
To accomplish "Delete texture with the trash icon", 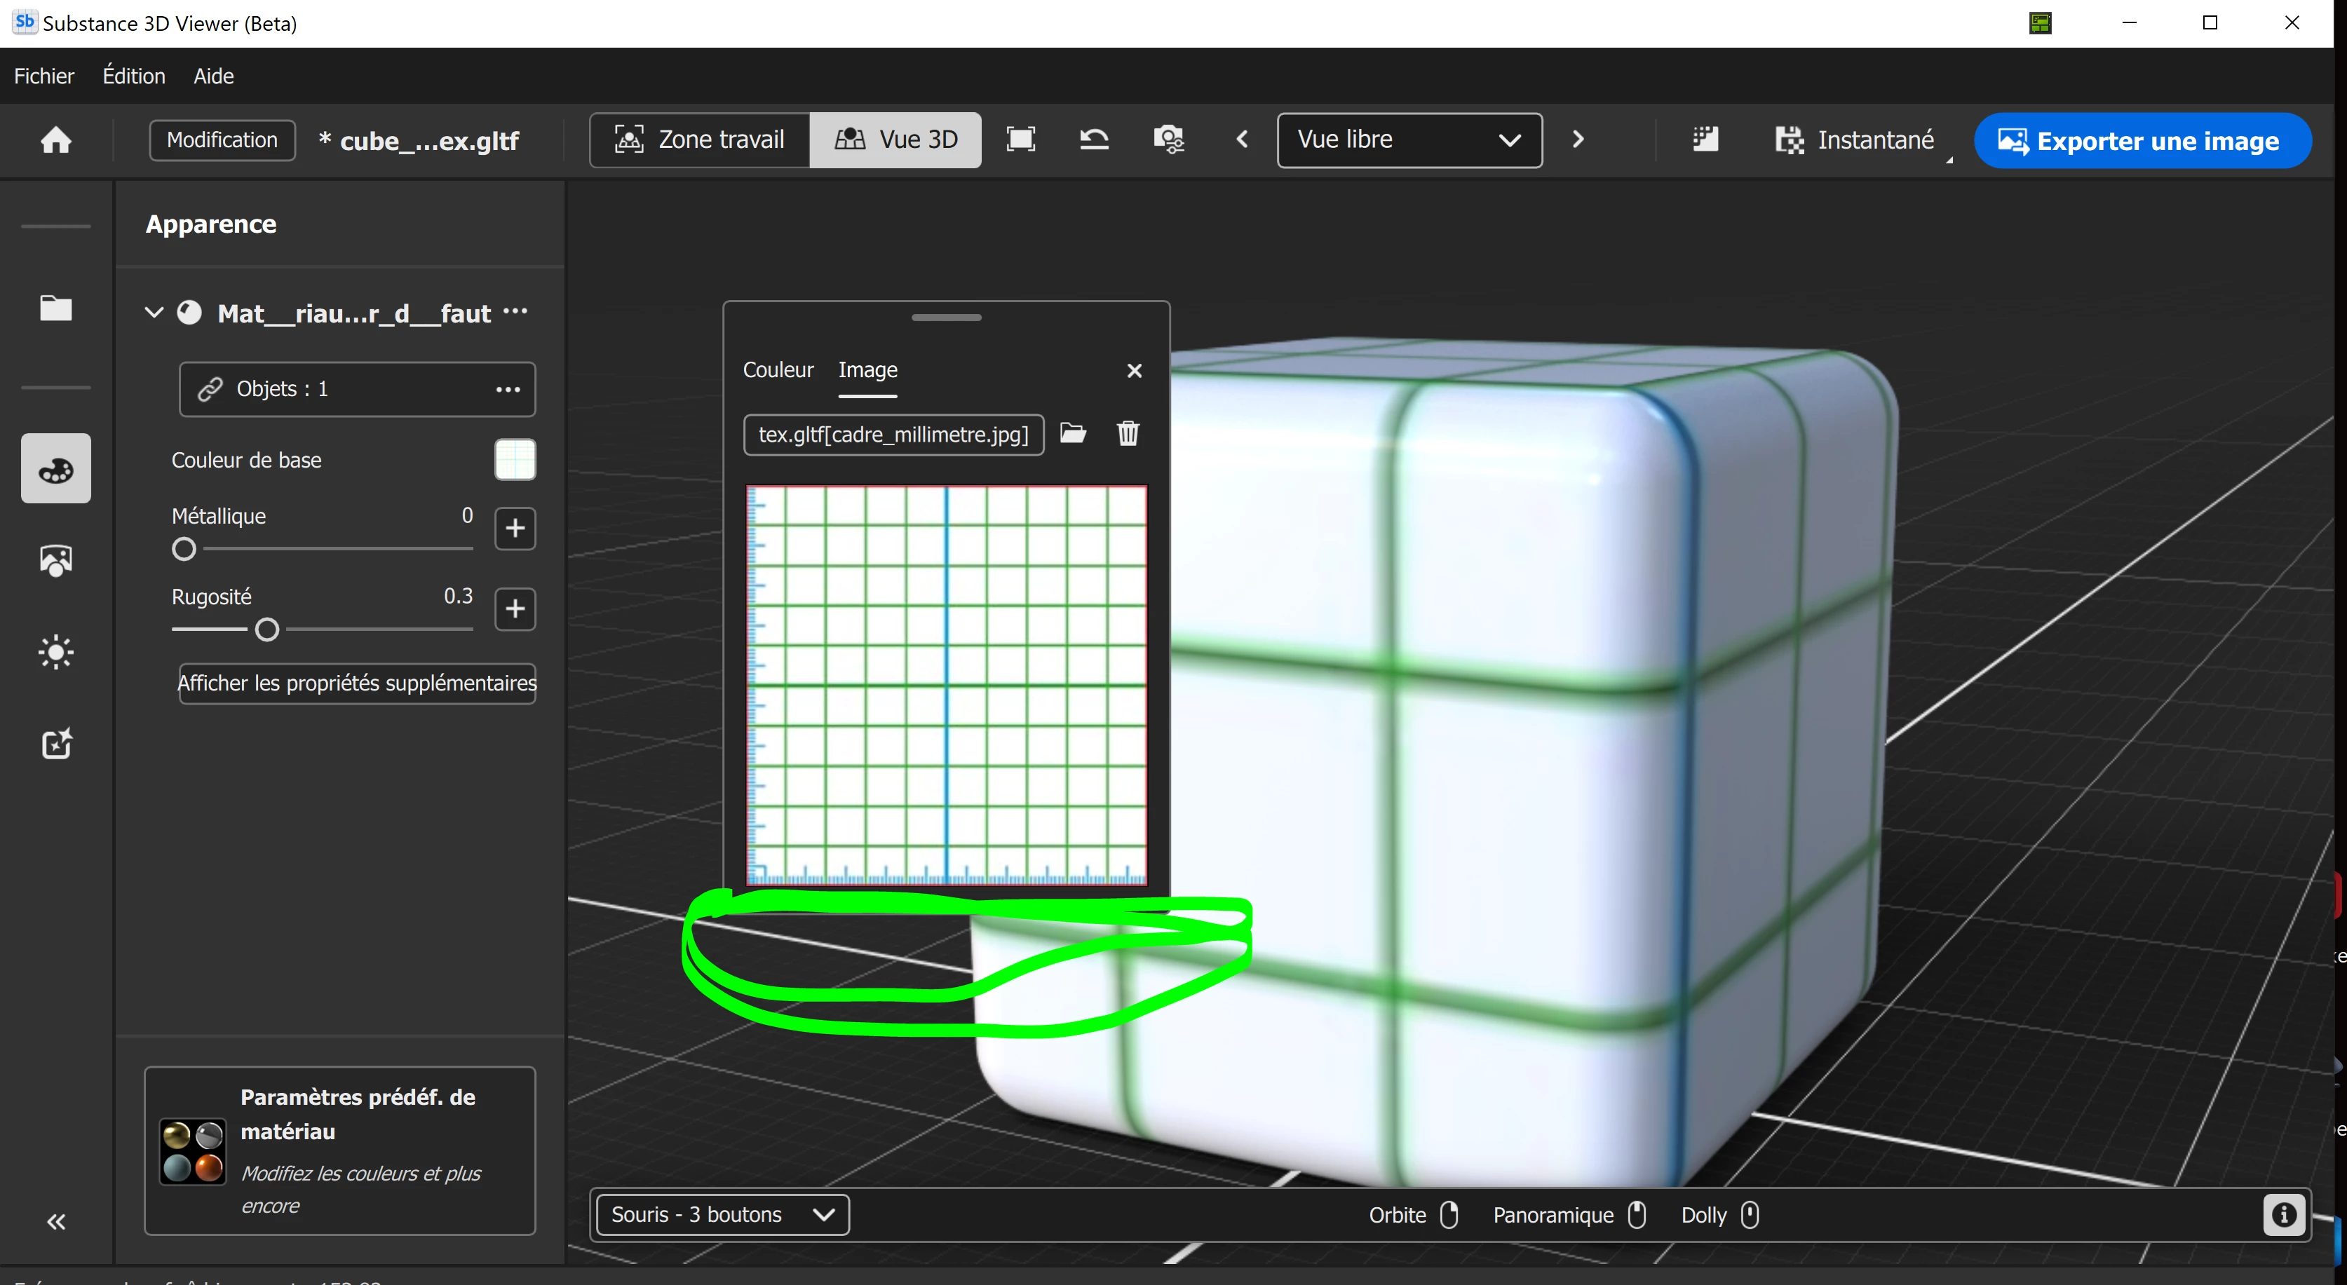I will click(x=1127, y=433).
